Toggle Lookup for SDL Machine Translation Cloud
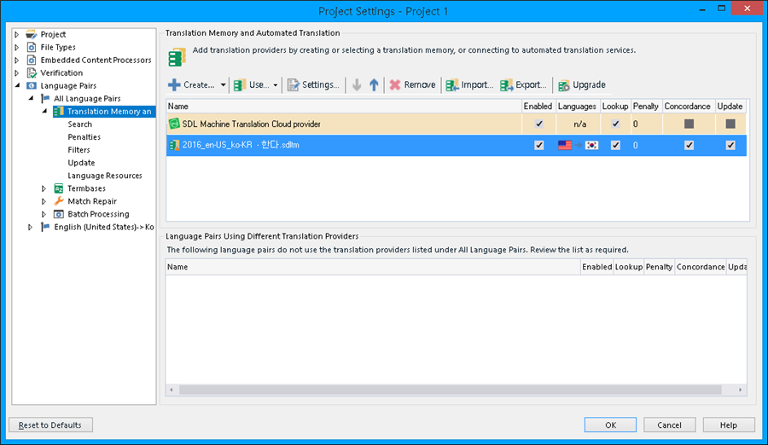The height and width of the screenshot is (445, 768). coord(615,124)
